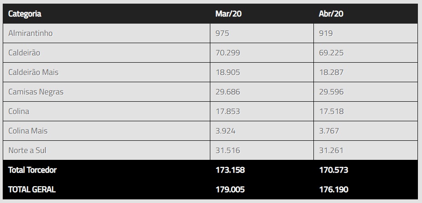The width and height of the screenshot is (422, 203).
Task: Select TOTAL GERAL Abr/20 value 176.190
Action: 333,189
